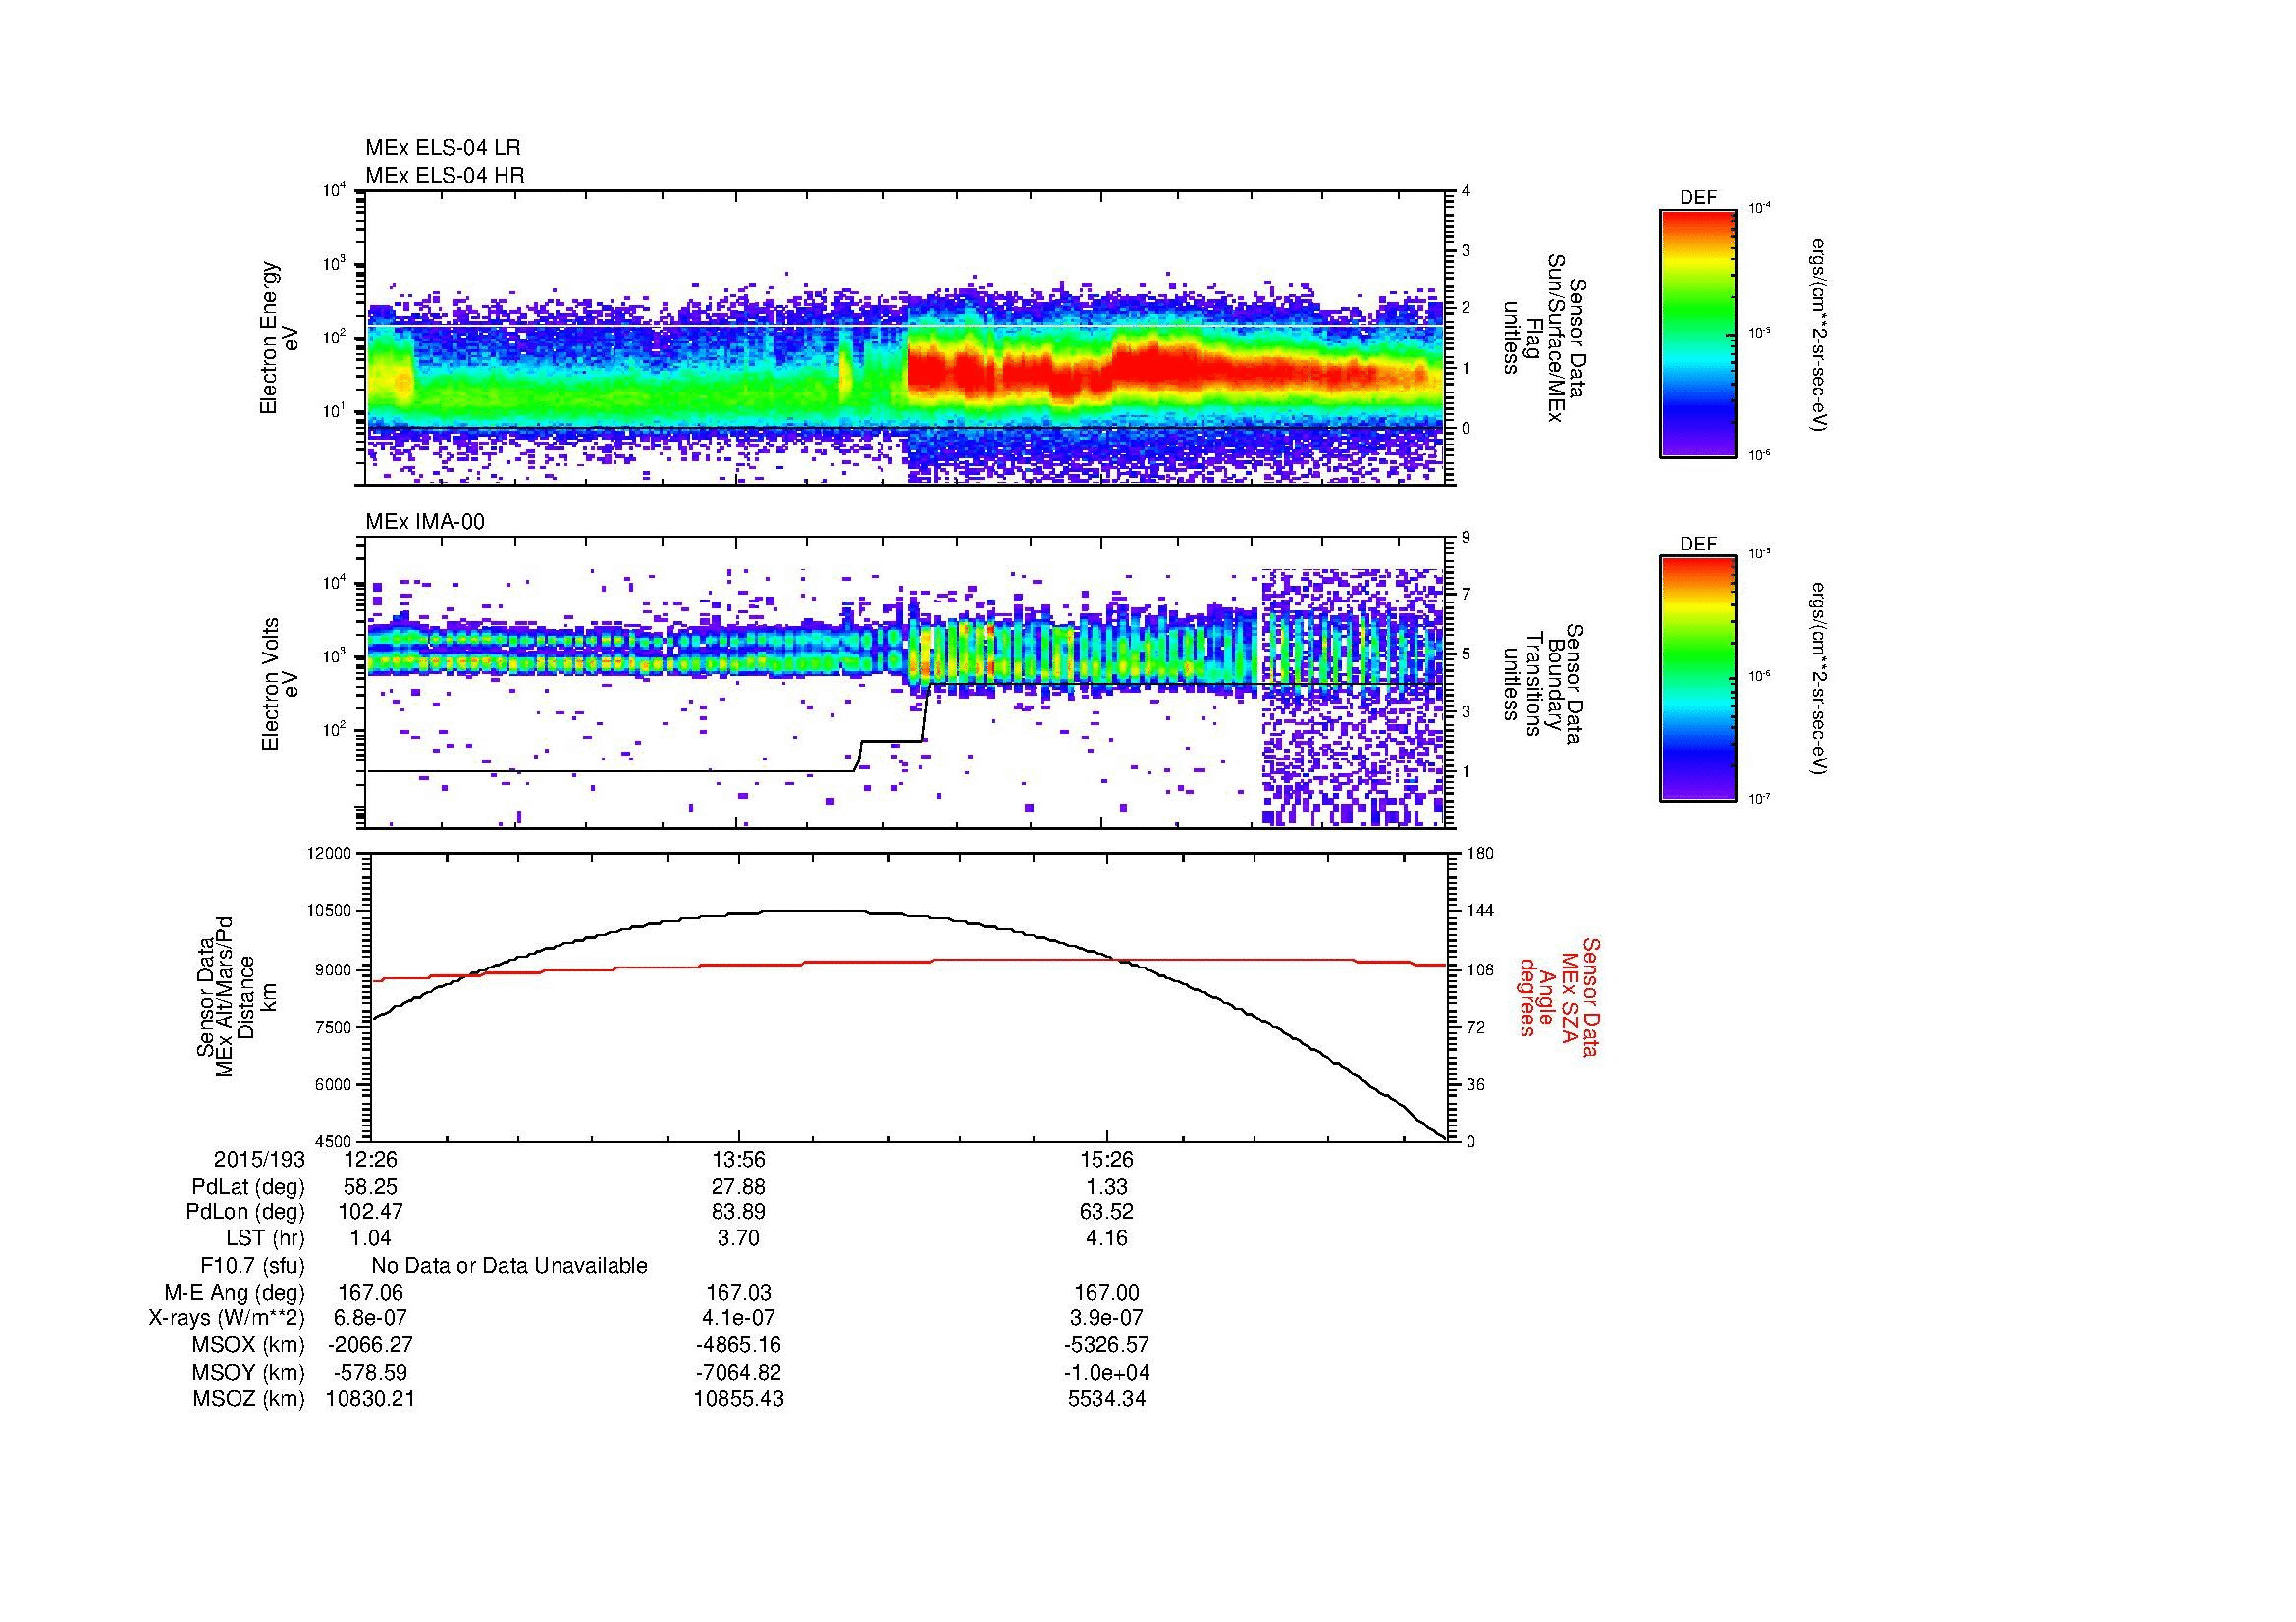The width and height of the screenshot is (2296, 1622).
Task: Click the MSOZ value '10830.21'
Action: [x=370, y=1399]
